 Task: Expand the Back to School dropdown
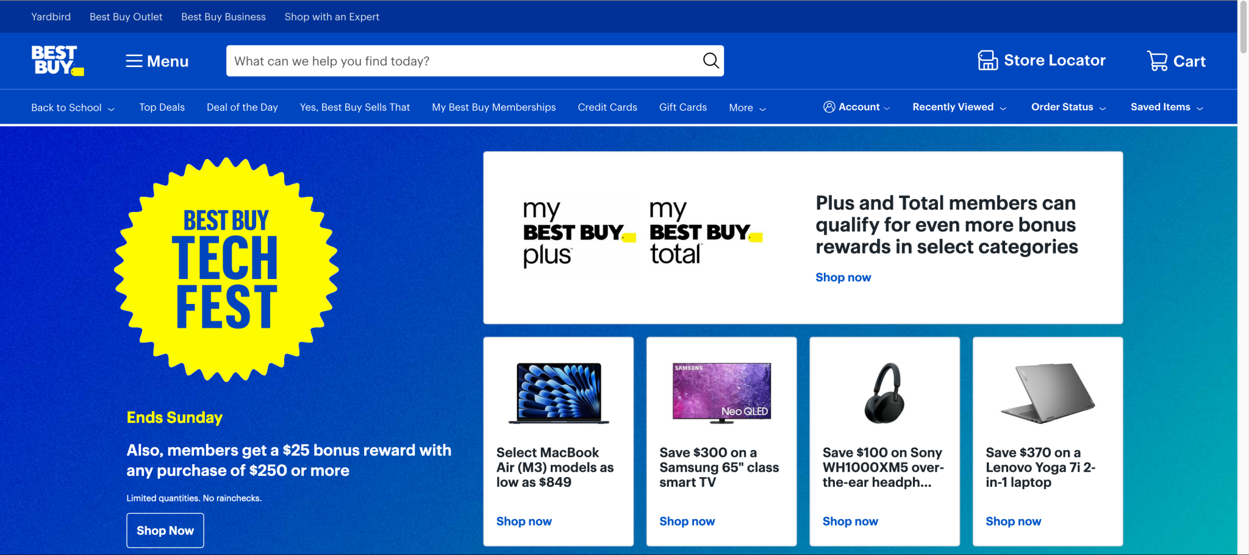[73, 108]
